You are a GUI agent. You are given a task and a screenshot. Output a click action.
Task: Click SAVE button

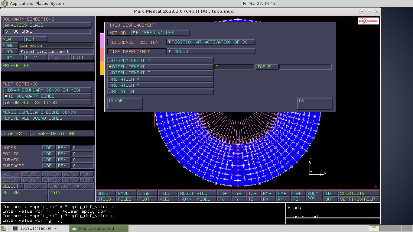click(126, 193)
